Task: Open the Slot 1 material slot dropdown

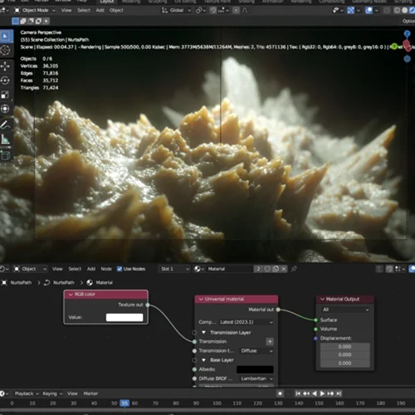Action: click(174, 269)
